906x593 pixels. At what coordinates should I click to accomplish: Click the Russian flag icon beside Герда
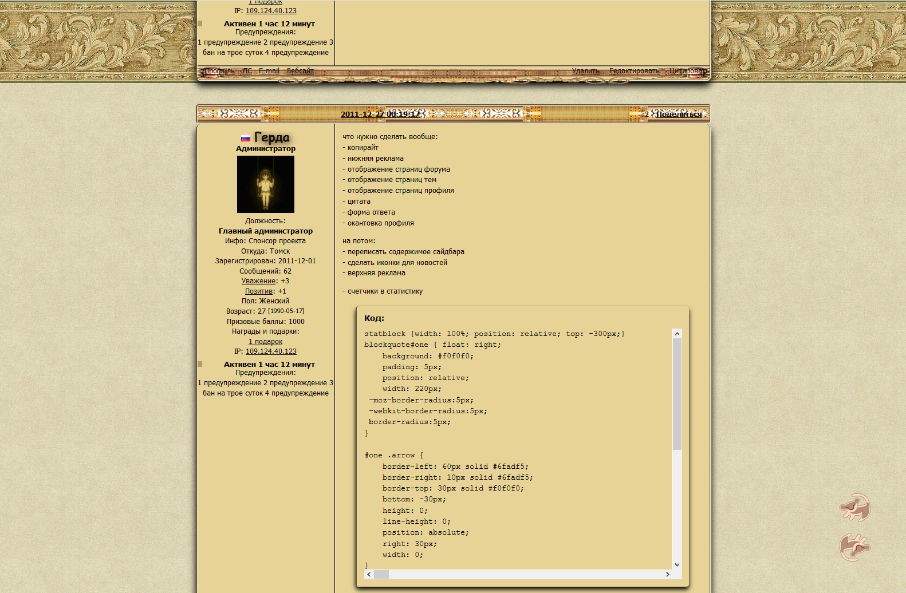(x=246, y=138)
